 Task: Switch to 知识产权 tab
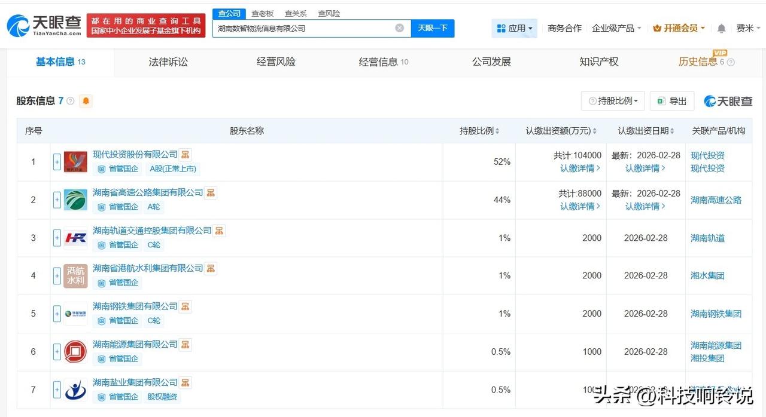tap(599, 62)
